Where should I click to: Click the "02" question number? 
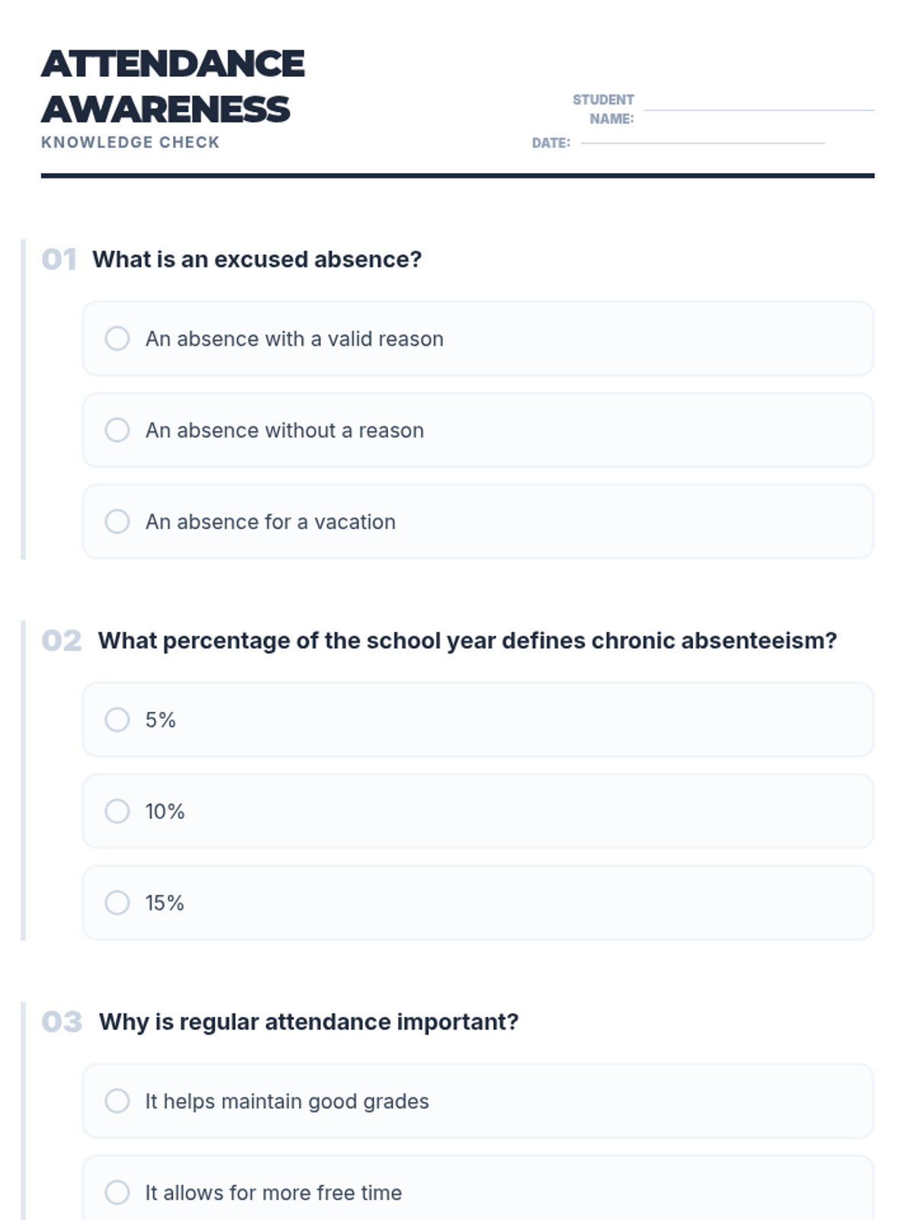(x=62, y=640)
